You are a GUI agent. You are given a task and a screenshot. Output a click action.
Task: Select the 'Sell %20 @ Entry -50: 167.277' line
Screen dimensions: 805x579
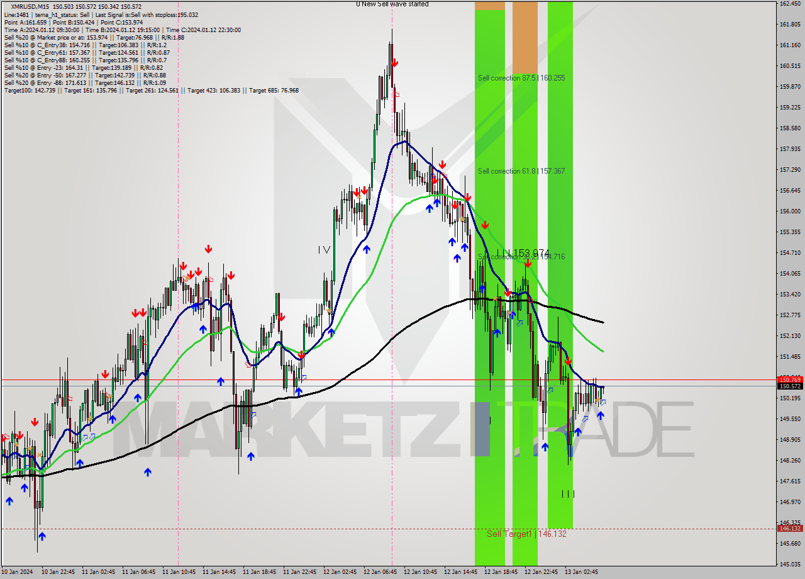click(x=85, y=75)
